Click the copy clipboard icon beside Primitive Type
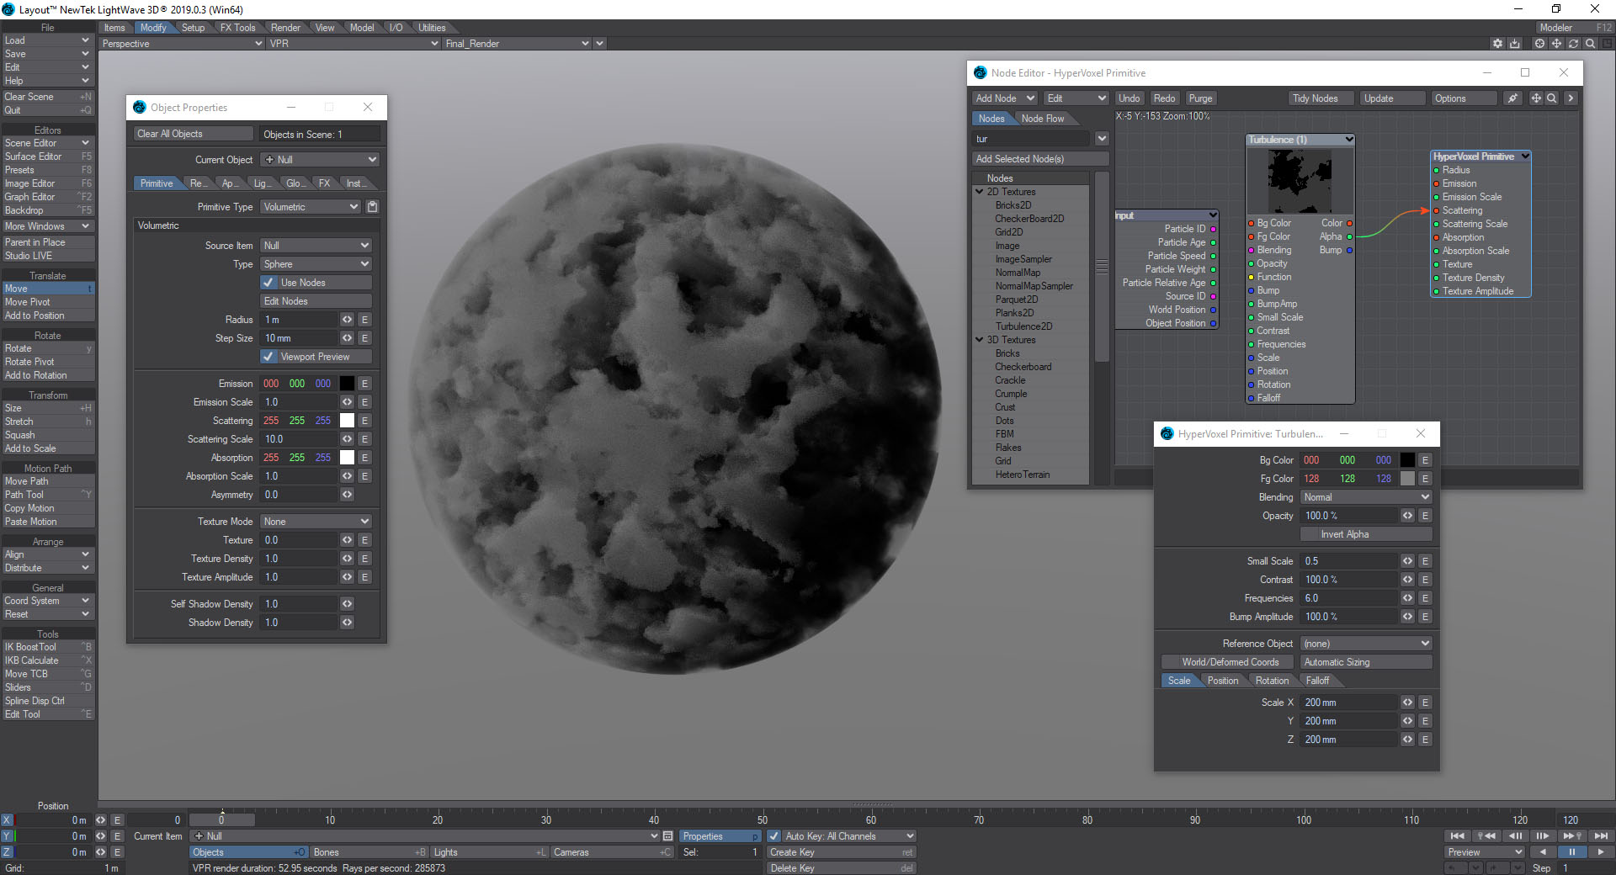This screenshot has width=1616, height=875. 372,206
